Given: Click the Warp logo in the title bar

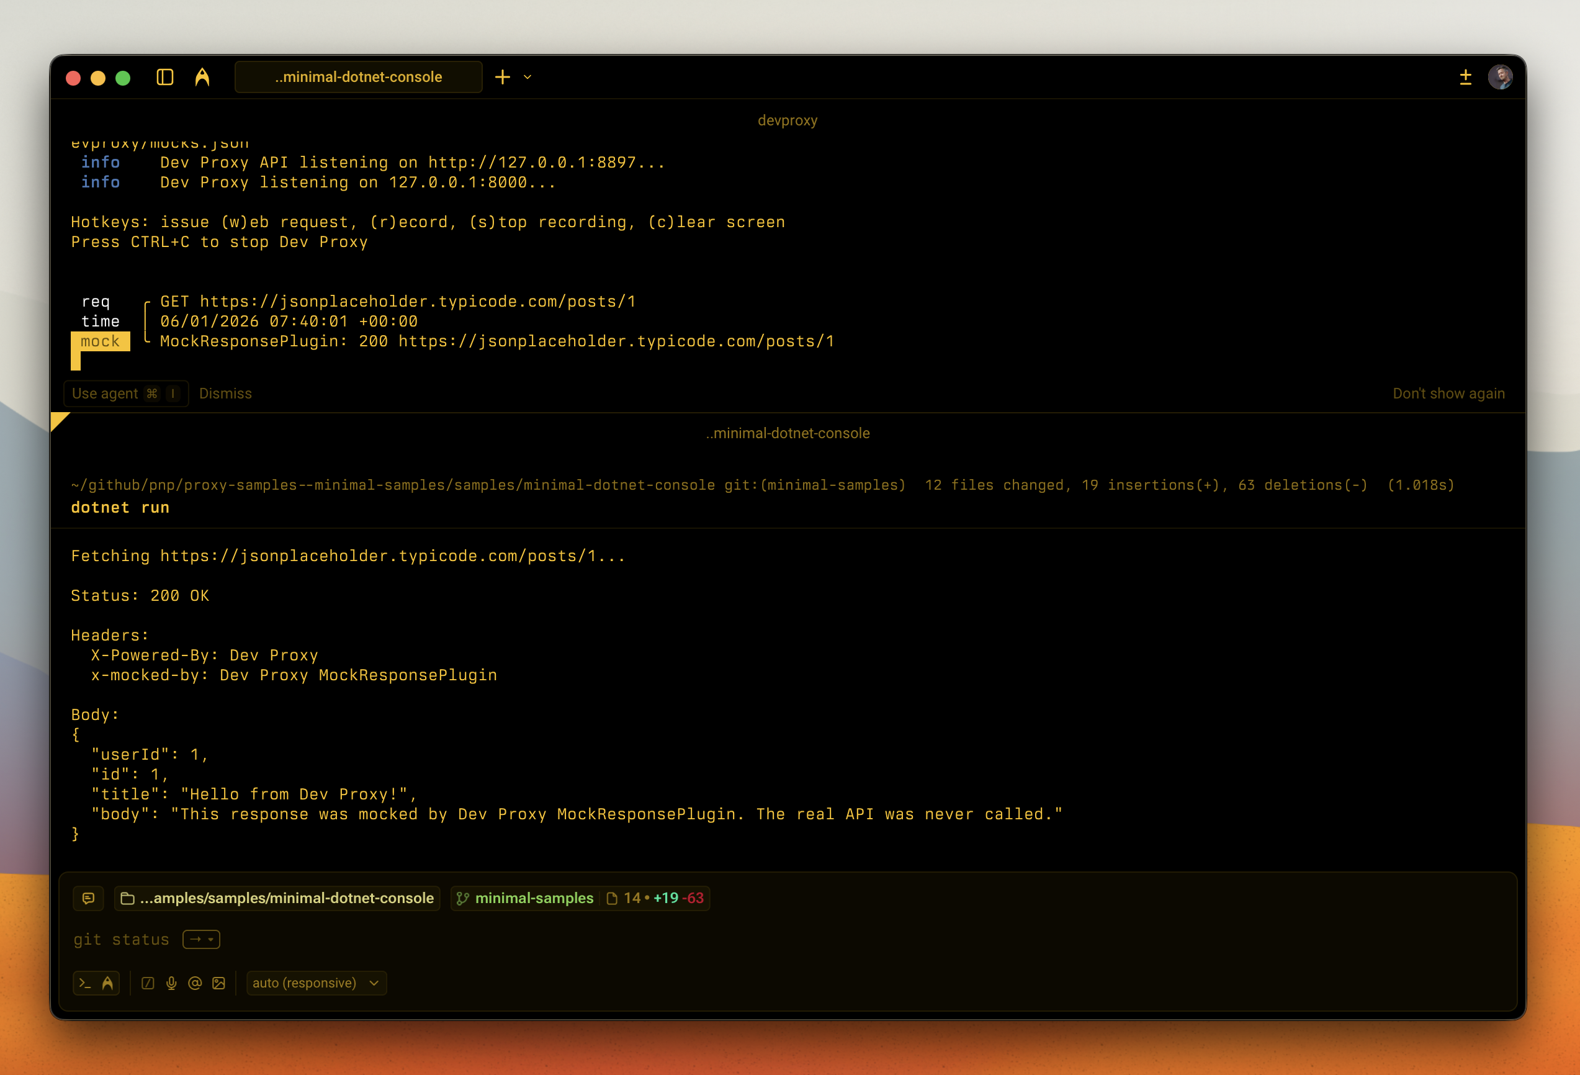Looking at the screenshot, I should tap(202, 77).
